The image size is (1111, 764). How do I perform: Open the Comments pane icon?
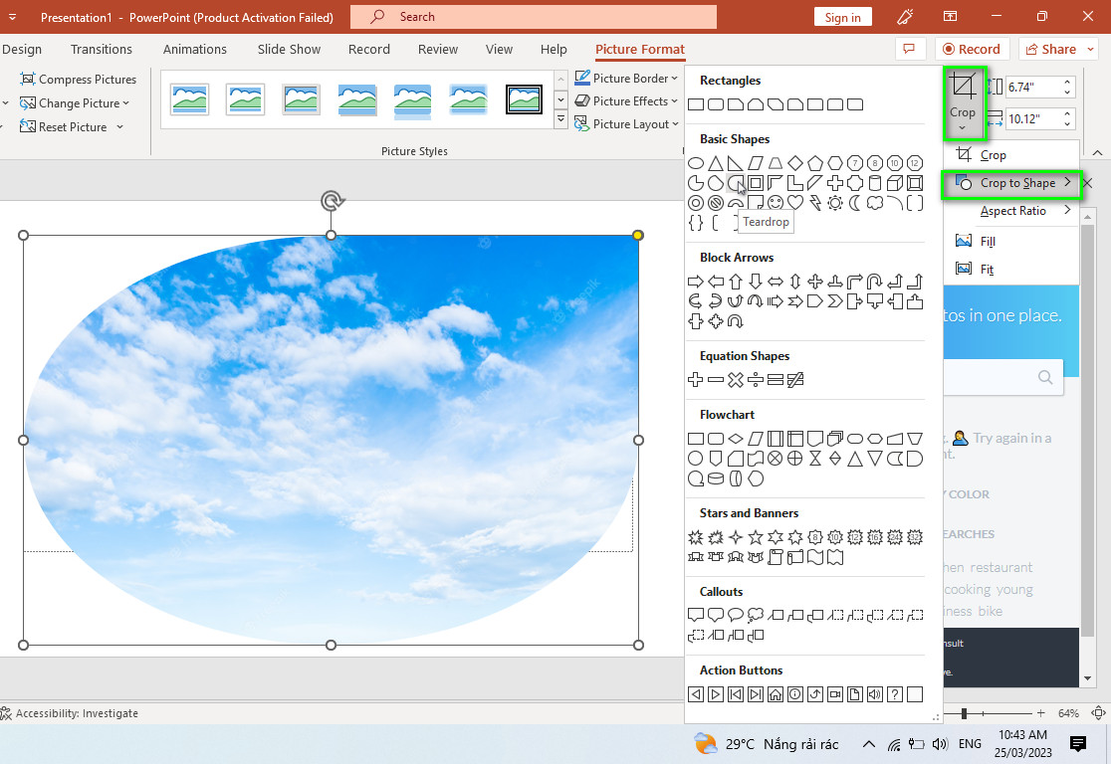pyautogui.click(x=910, y=49)
